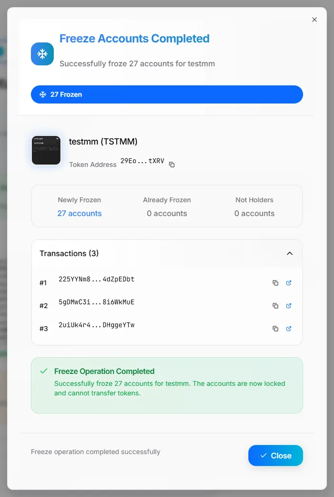Collapse the Transactions list chevron
Screen dimensions: 334x497
pos(290,253)
